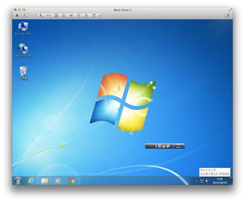
Task: Select the second view mode button in toolbar
Action: click(25, 16)
